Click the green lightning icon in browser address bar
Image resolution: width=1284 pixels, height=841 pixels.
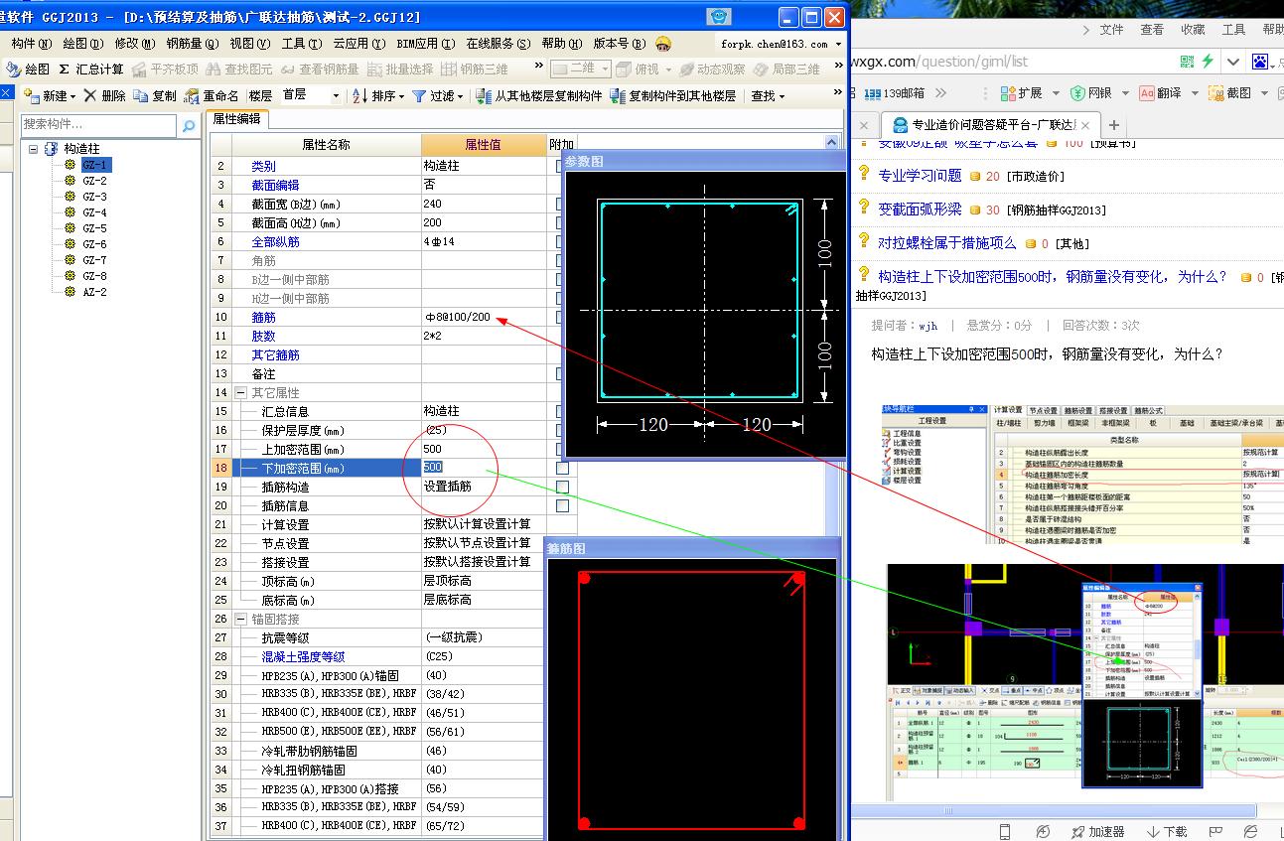(x=1208, y=62)
